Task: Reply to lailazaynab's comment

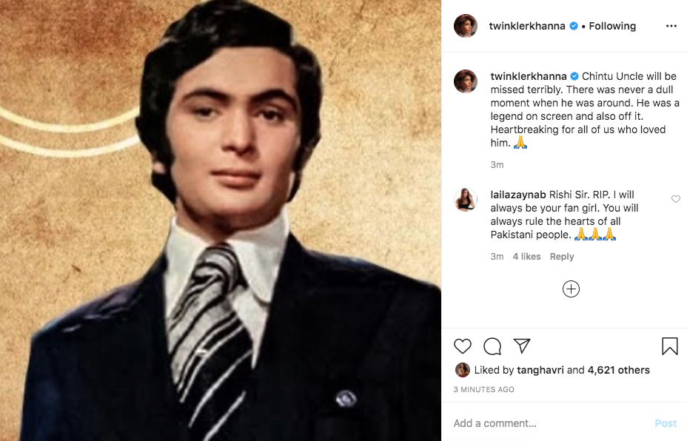Action: point(562,257)
